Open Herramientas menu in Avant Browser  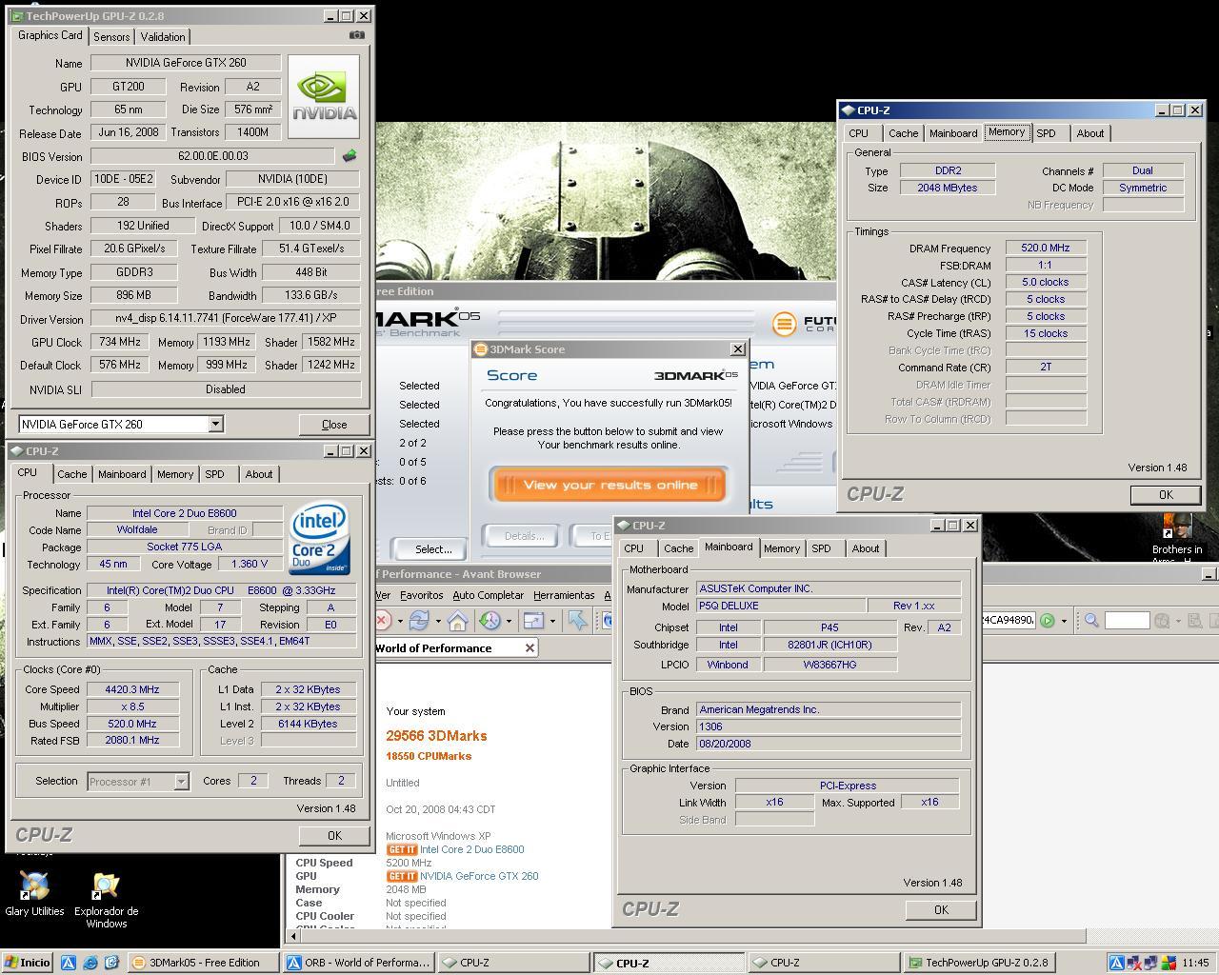click(x=564, y=595)
